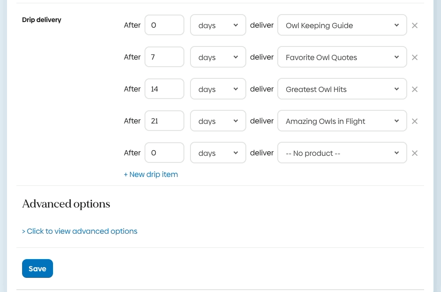The height and width of the screenshot is (292, 441).
Task: Expand the Amazing Owls in Flight selector
Action: click(342, 121)
